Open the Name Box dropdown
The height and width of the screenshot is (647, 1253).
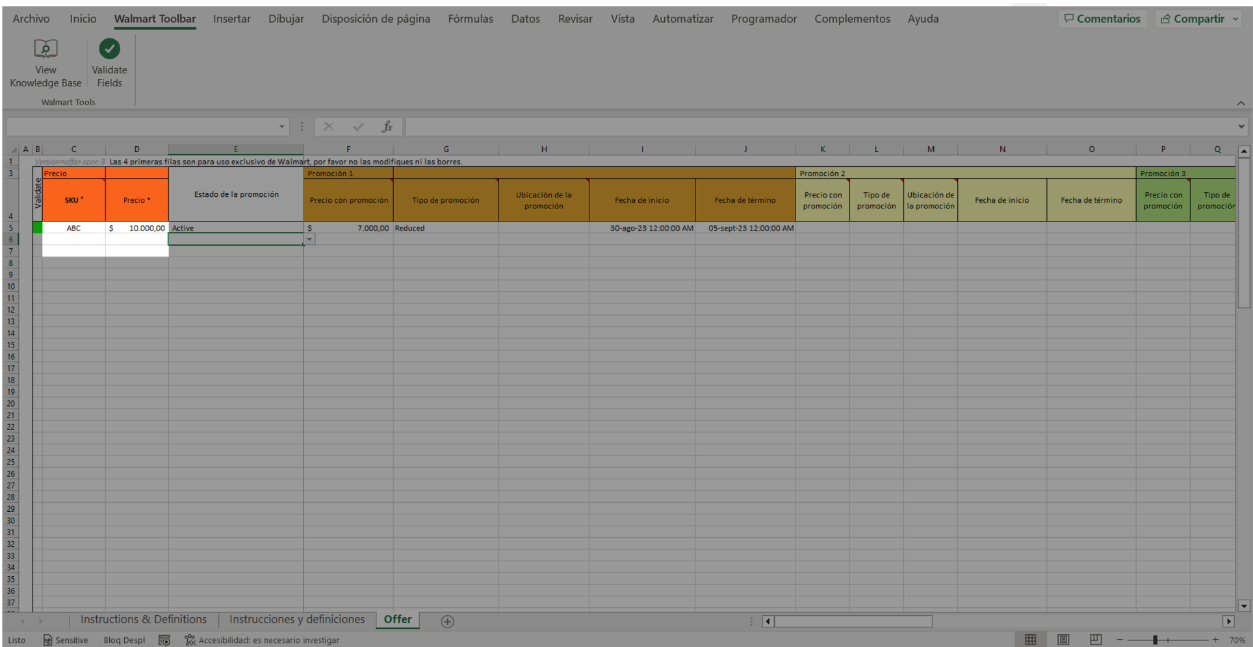[281, 127]
